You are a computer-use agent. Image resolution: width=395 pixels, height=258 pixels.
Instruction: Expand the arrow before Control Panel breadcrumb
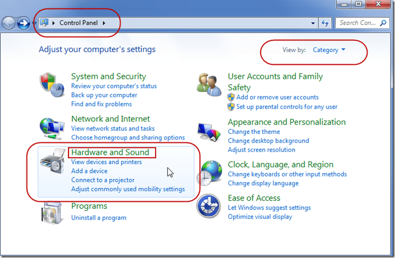tap(53, 23)
